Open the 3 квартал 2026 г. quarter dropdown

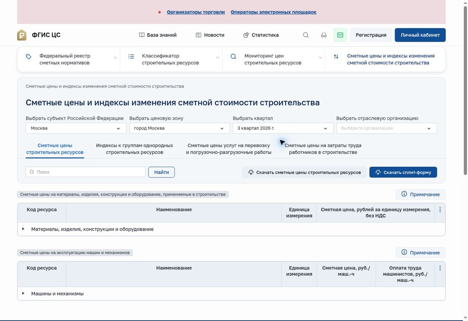283,128
